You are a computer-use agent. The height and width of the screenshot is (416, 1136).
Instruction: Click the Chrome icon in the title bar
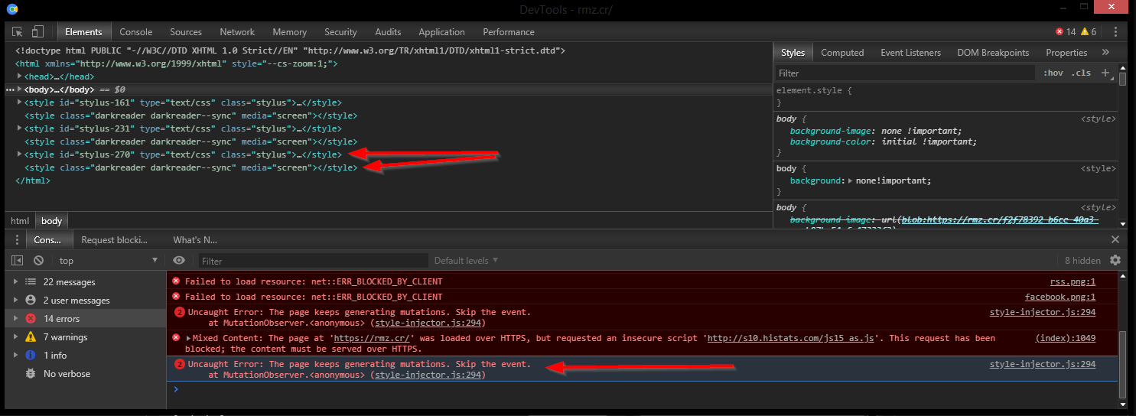(x=11, y=8)
